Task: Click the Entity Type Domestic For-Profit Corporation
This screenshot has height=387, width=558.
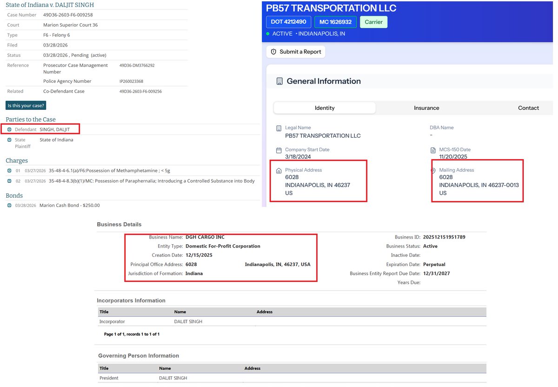Action: point(223,246)
